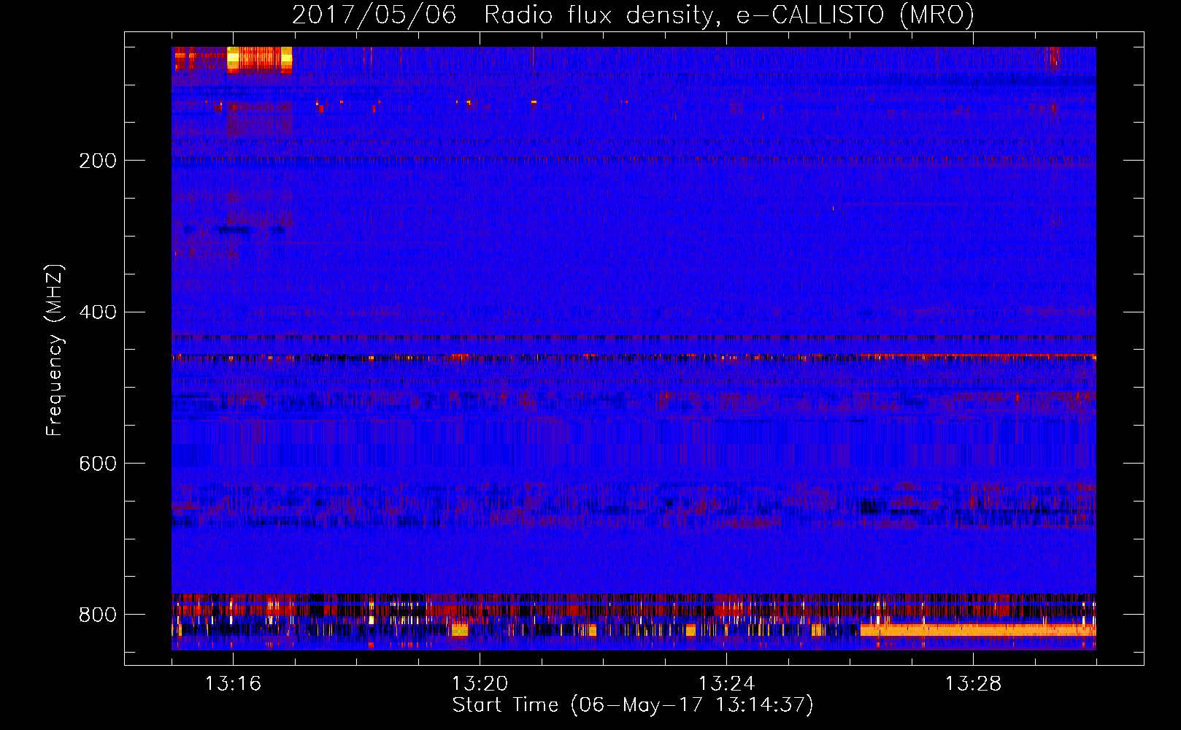Select the 800 frequency tick label
The image size is (1181, 730).
coord(98,615)
